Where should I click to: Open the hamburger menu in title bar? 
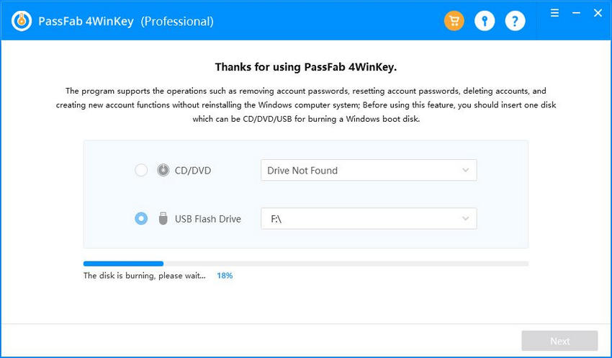pyautogui.click(x=554, y=13)
